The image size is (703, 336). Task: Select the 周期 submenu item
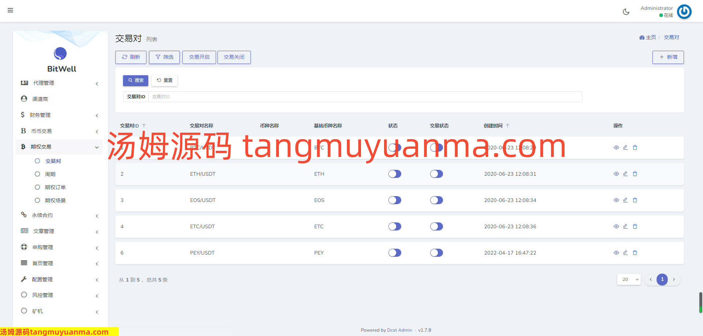click(x=50, y=174)
